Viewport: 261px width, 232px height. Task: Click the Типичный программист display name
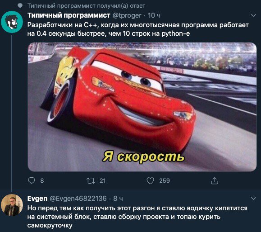tap(69, 15)
